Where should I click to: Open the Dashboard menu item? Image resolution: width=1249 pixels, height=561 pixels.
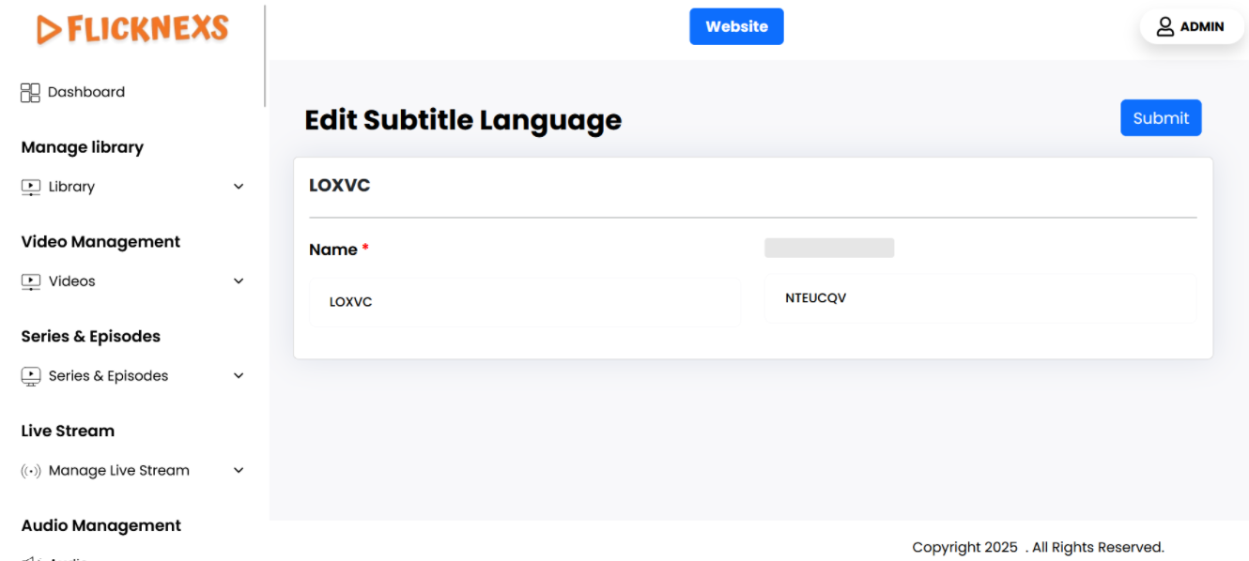click(x=86, y=92)
